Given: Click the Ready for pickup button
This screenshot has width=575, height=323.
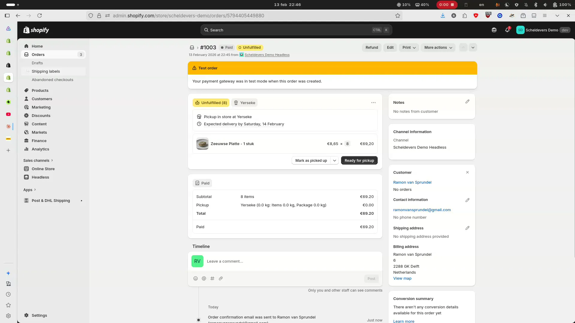Looking at the screenshot, I should coord(359,160).
